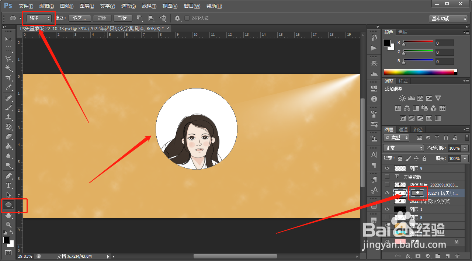Hide layer 图层 9
Viewport: 472px width, 261px height.
point(387,168)
